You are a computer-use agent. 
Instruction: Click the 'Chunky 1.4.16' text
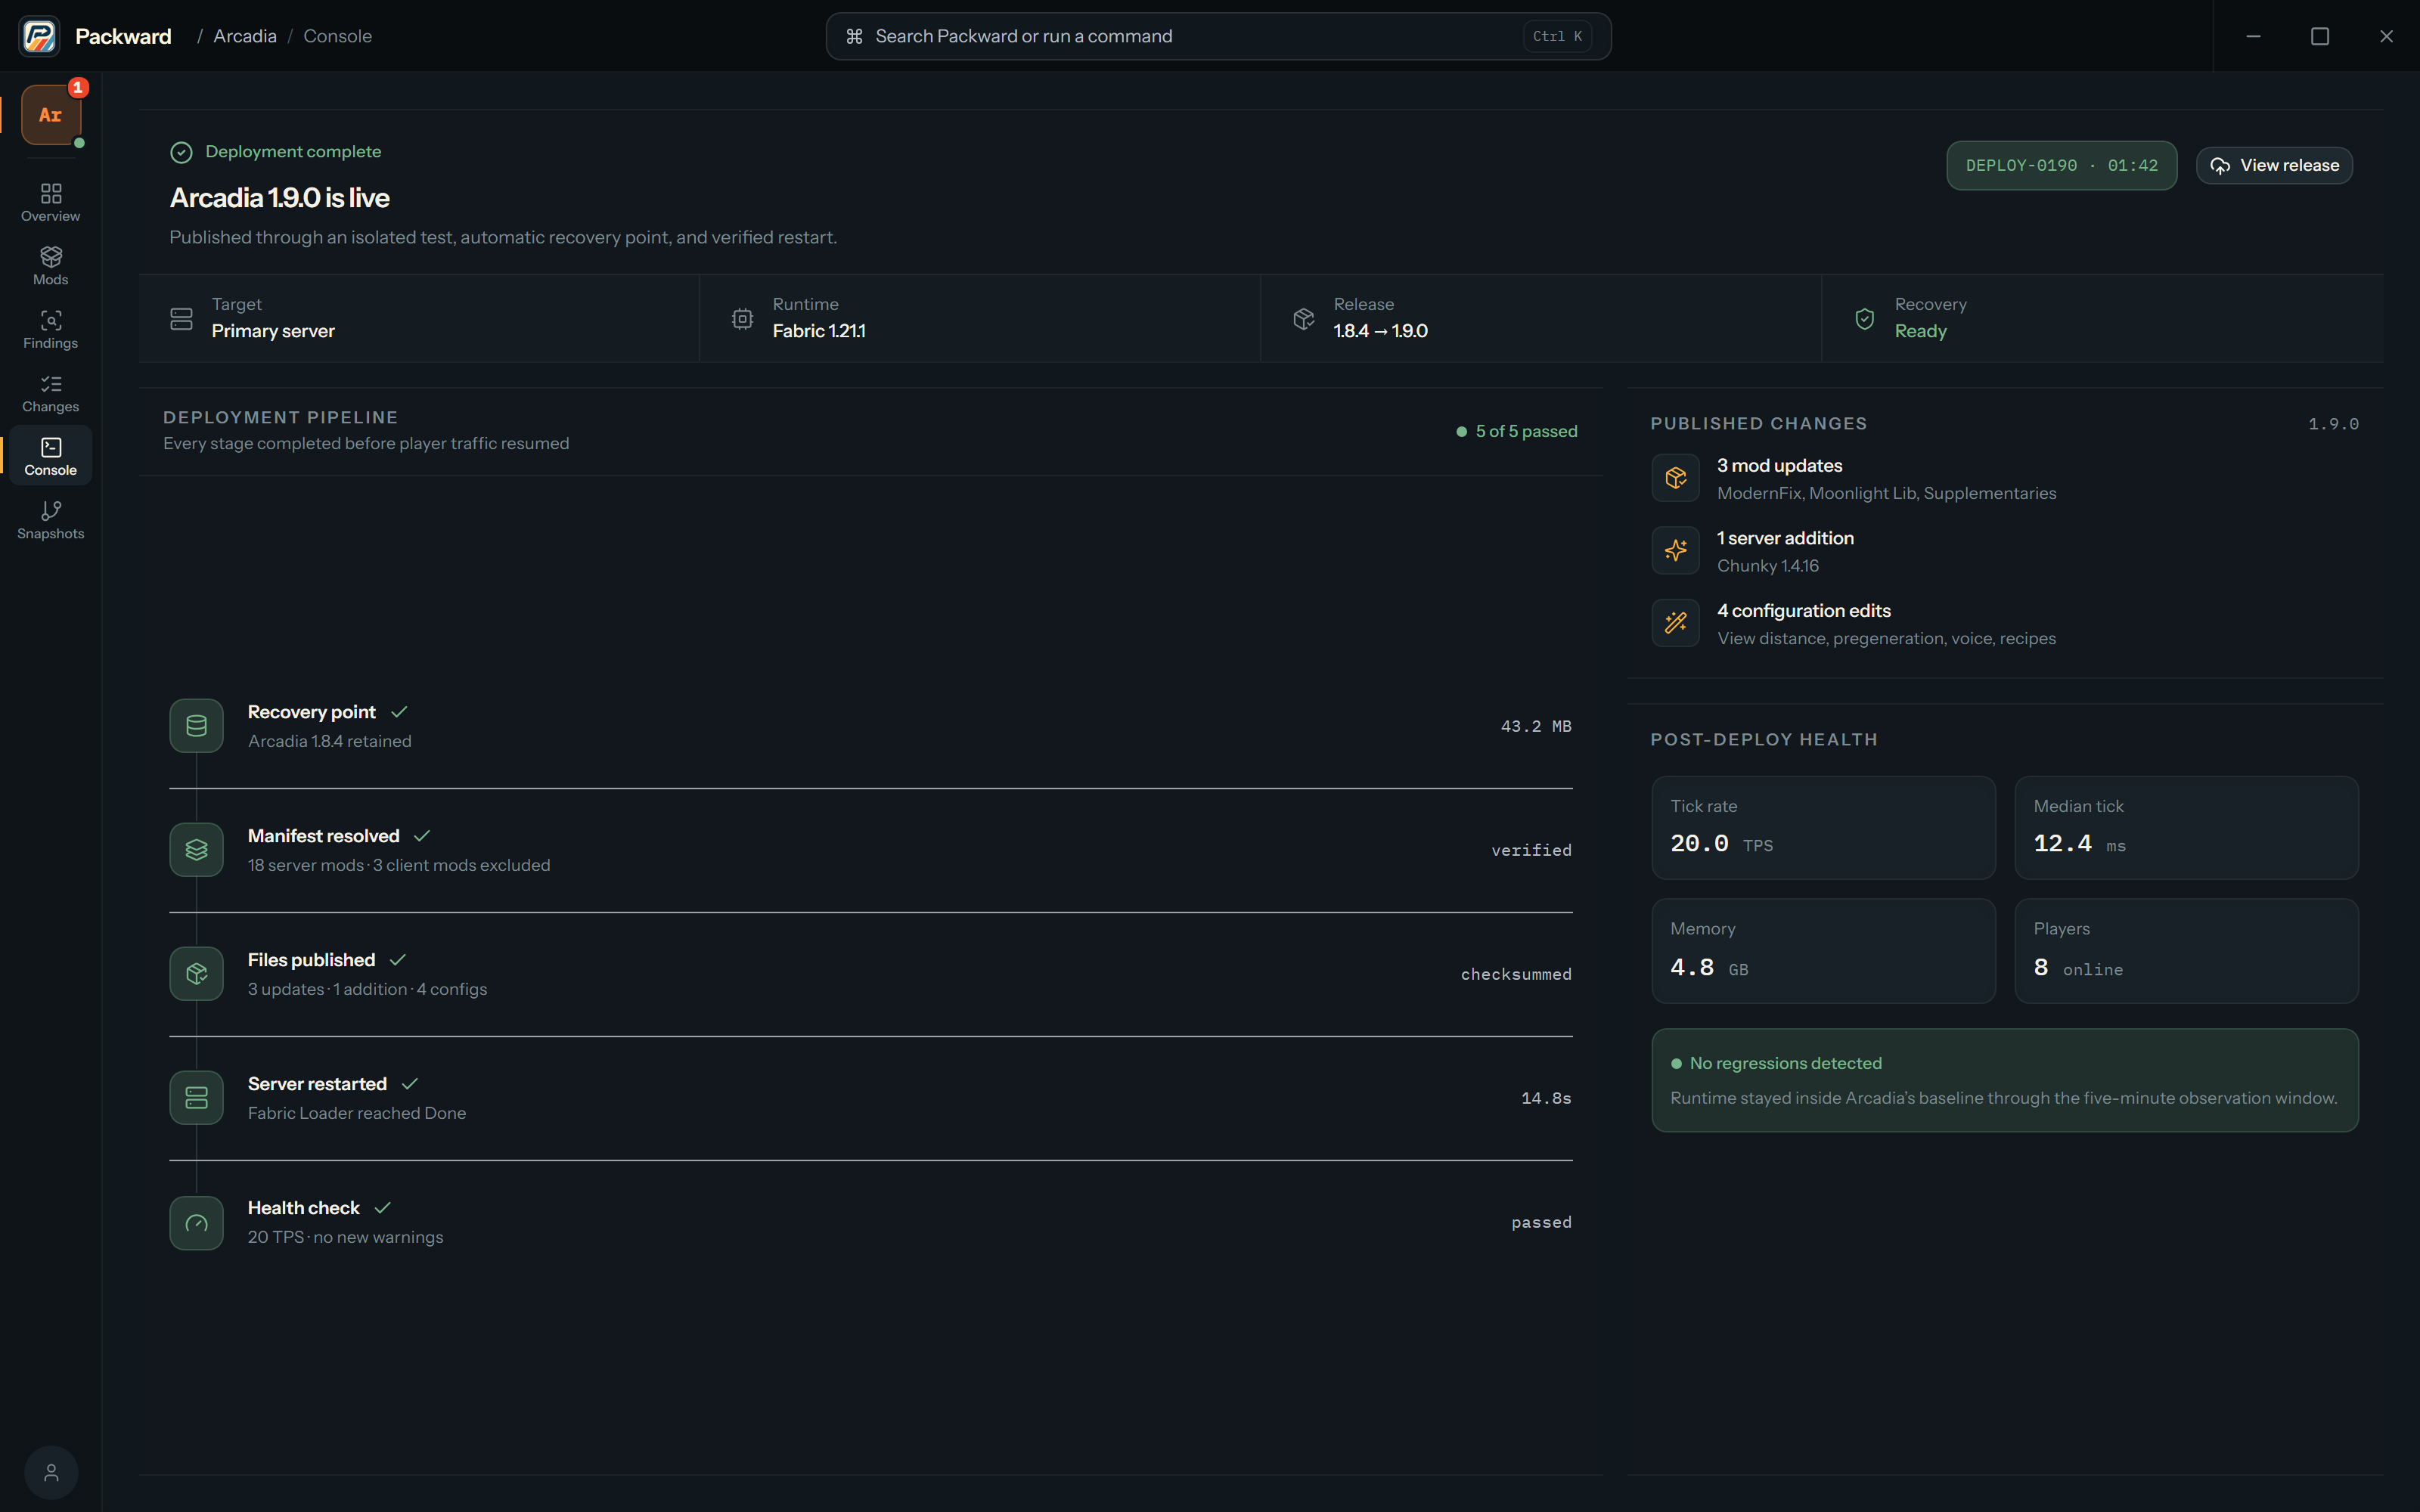point(1767,566)
